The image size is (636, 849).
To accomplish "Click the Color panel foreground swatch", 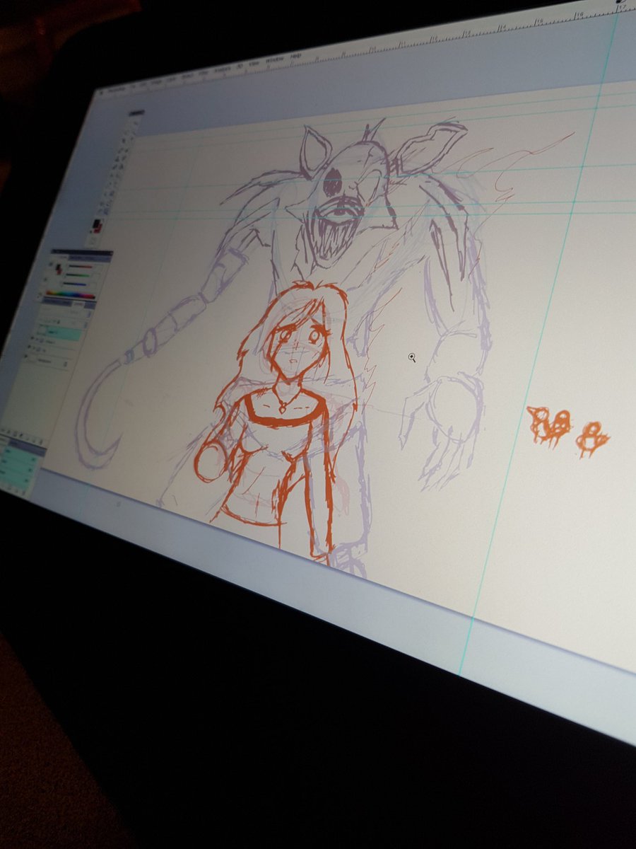I will click(57, 267).
